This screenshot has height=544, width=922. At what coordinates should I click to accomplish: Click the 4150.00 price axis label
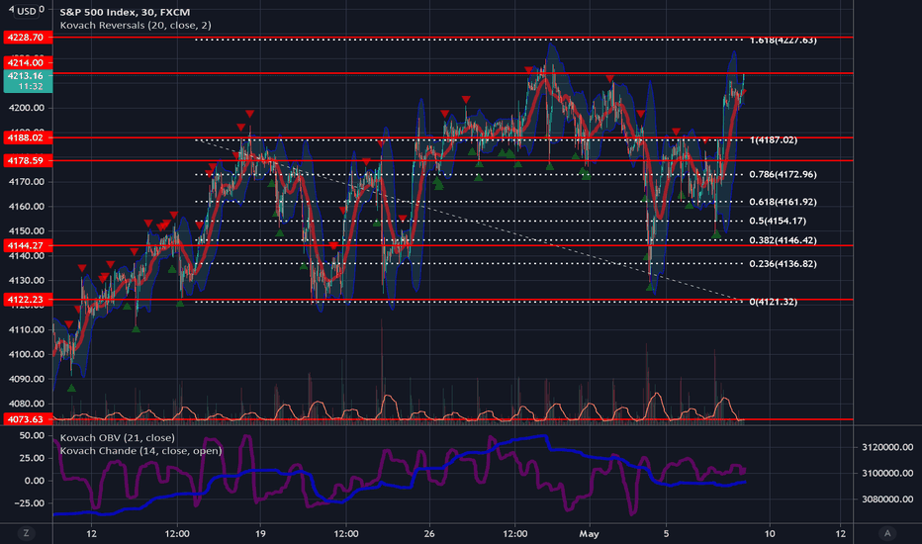point(27,230)
